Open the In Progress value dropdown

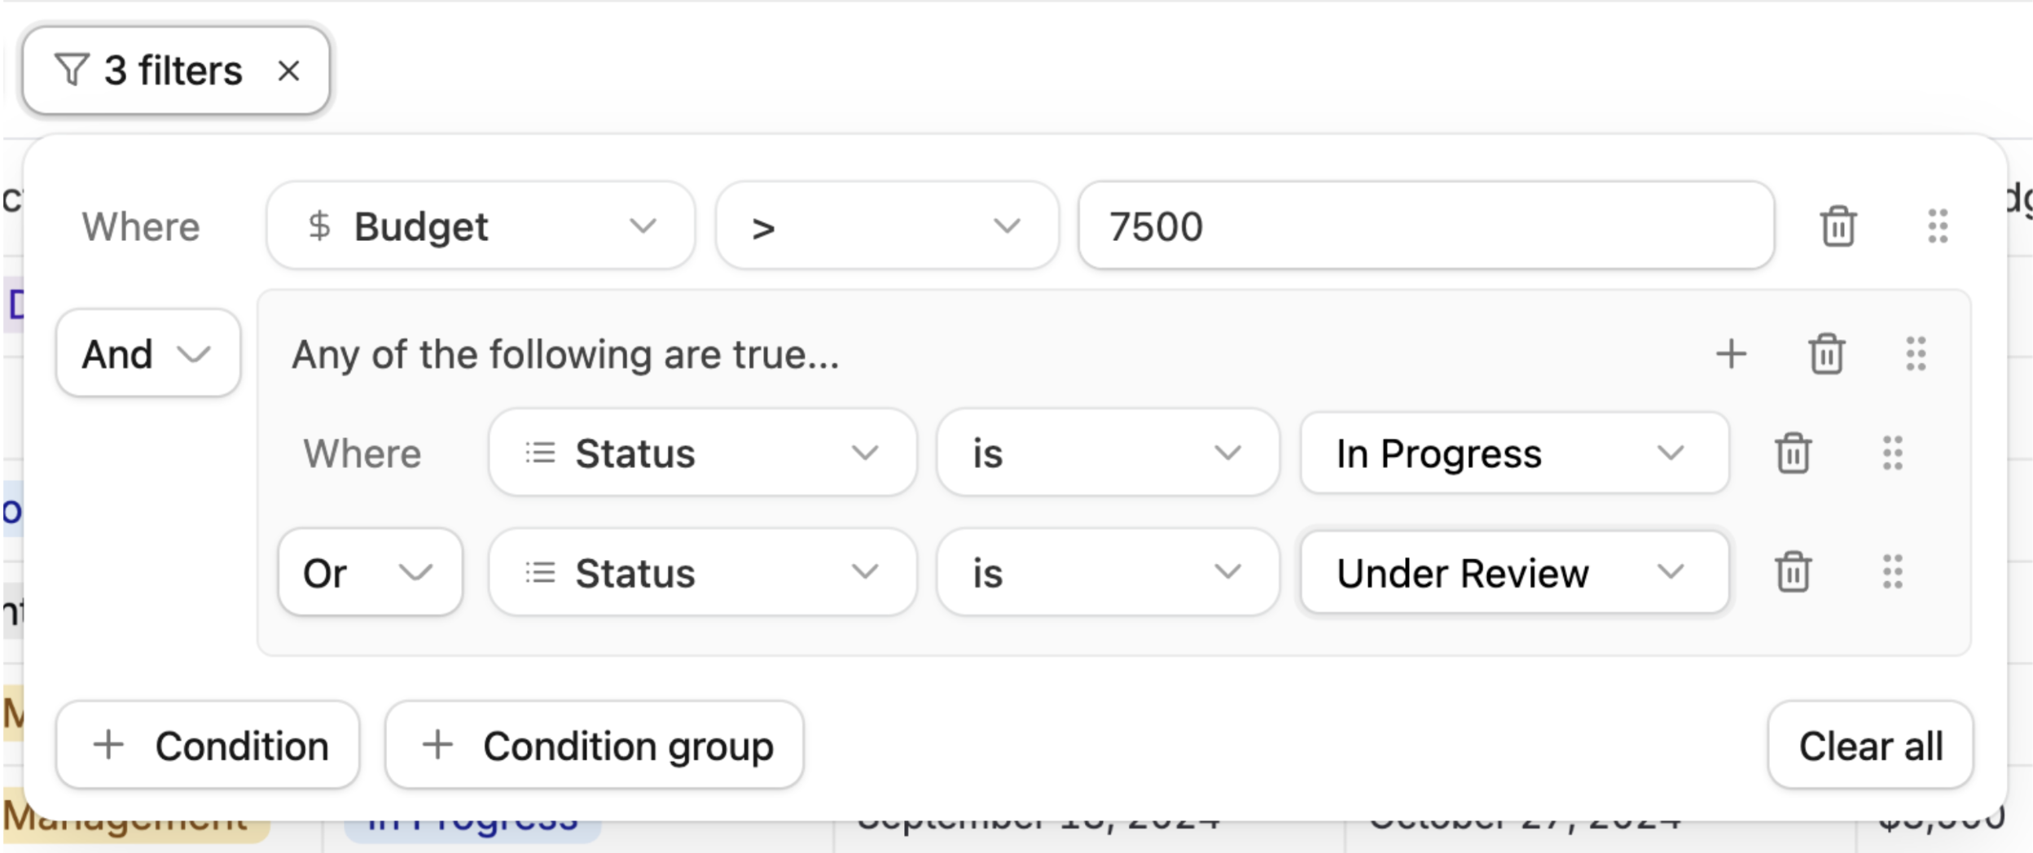tap(1513, 453)
